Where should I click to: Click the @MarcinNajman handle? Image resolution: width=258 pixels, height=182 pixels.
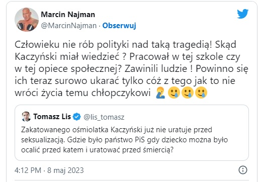69,26
